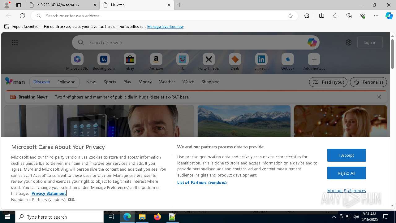Focus the taskbar Type here to search box

59,217
